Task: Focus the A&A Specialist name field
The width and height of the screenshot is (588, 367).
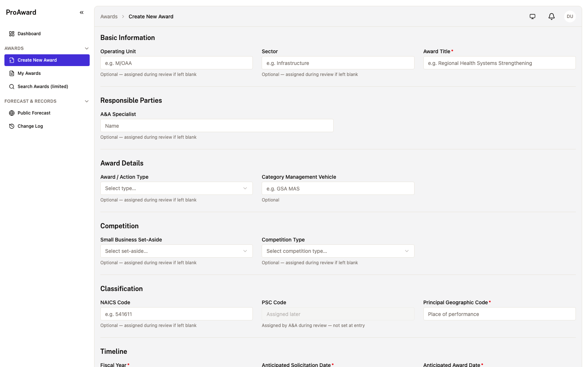Action: tap(217, 126)
